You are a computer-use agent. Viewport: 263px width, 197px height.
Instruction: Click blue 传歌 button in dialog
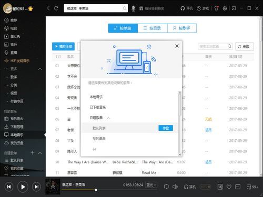[x=166, y=128]
